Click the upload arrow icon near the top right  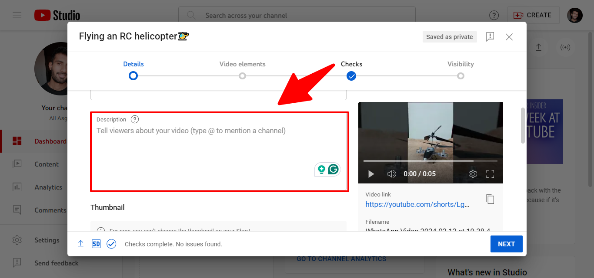pyautogui.click(x=538, y=48)
